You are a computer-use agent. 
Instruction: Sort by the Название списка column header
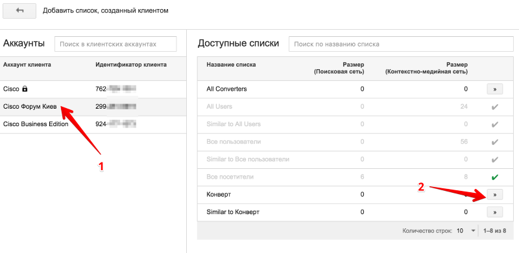tap(231, 65)
